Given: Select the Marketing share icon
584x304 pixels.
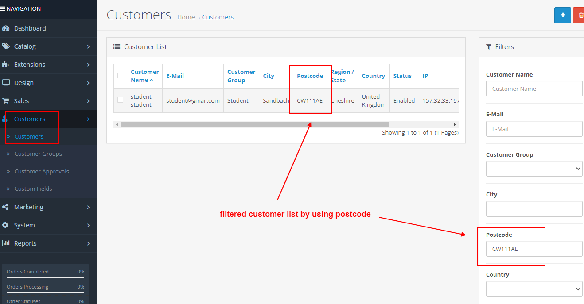Looking at the screenshot, I should [5, 207].
